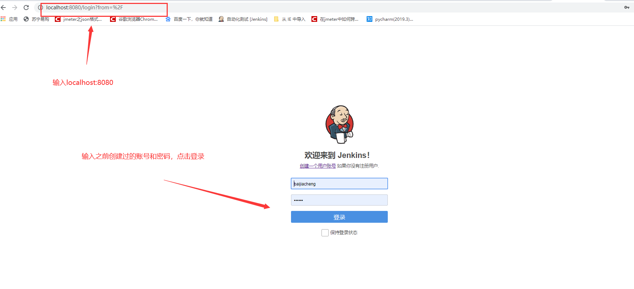The width and height of the screenshot is (634, 289).
Task: Open the pycharm(2019.3)... bookmark
Action: 390,19
